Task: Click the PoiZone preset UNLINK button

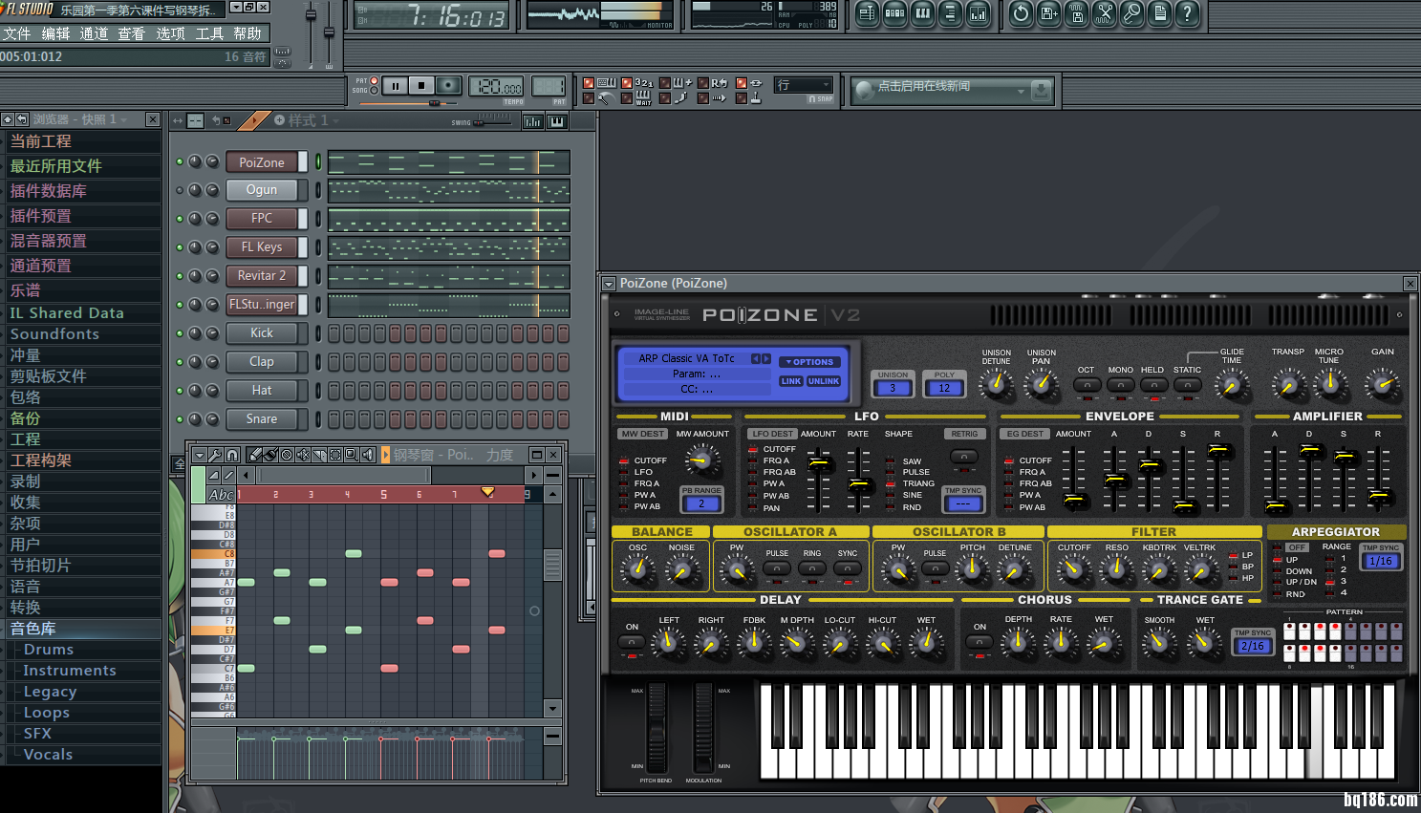Action: (x=824, y=381)
